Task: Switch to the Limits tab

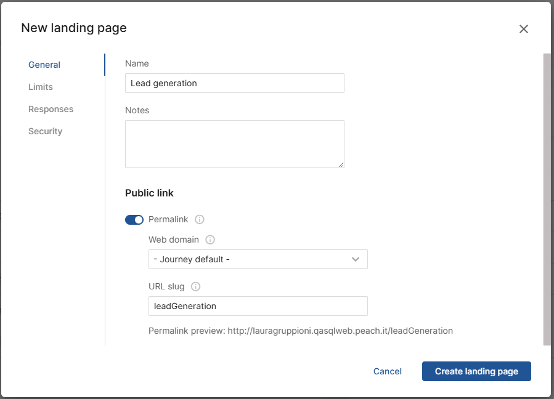Action: 41,87
